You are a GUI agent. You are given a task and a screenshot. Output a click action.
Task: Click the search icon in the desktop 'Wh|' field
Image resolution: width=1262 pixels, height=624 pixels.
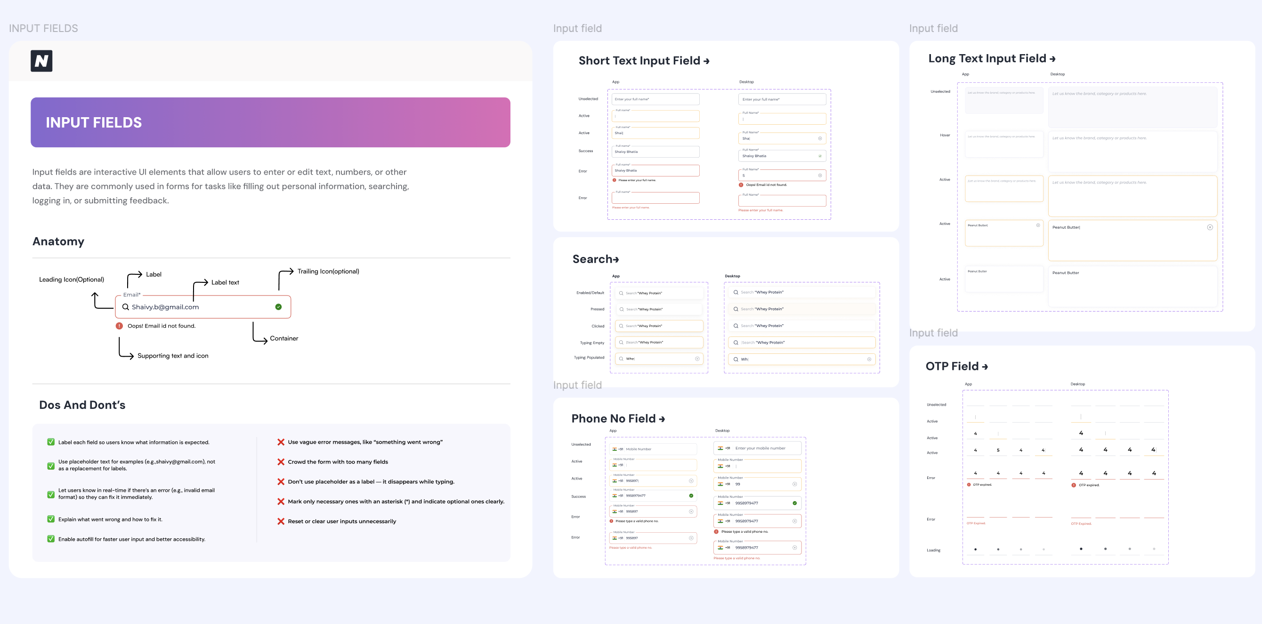pyautogui.click(x=736, y=359)
